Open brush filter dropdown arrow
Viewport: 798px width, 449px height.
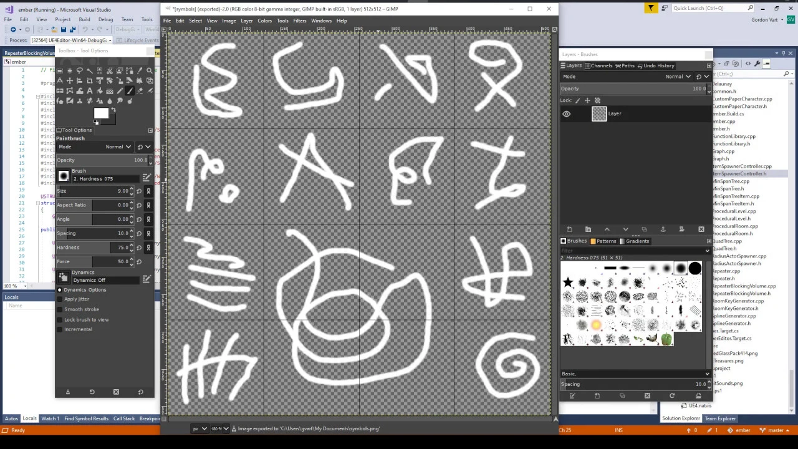click(x=706, y=250)
